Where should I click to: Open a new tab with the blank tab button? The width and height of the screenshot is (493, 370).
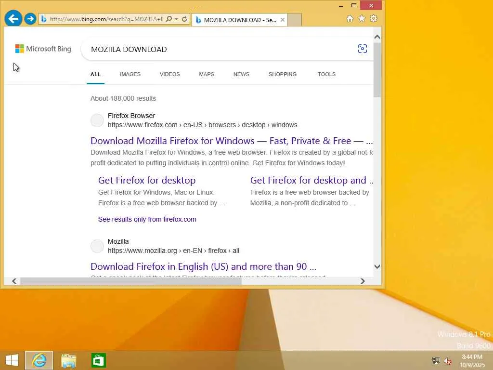pyautogui.click(x=295, y=20)
